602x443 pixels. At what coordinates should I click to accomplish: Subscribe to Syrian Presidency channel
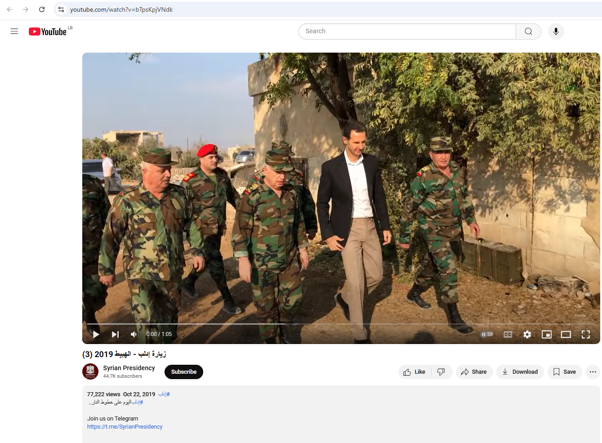(x=183, y=372)
